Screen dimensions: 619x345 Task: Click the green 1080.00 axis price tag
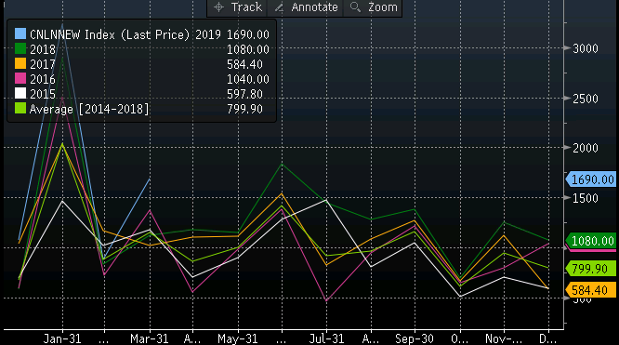(591, 241)
